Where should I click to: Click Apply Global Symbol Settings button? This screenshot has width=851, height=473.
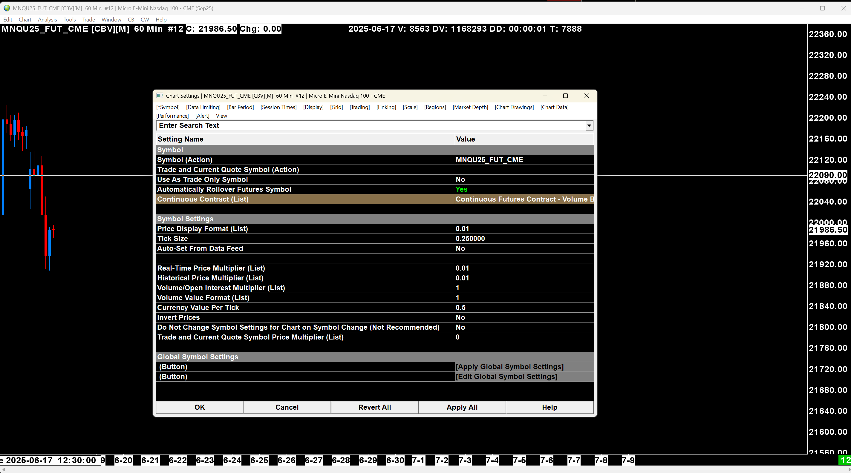(509, 367)
